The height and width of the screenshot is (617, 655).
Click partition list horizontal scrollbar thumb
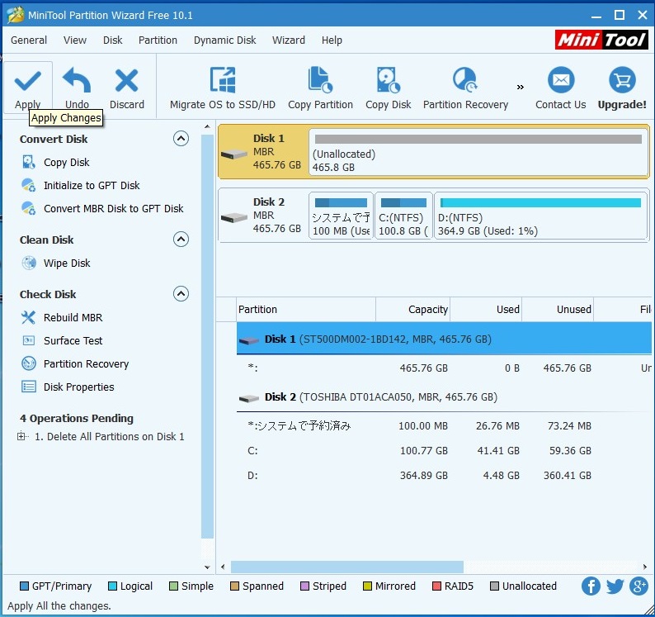coord(347,567)
